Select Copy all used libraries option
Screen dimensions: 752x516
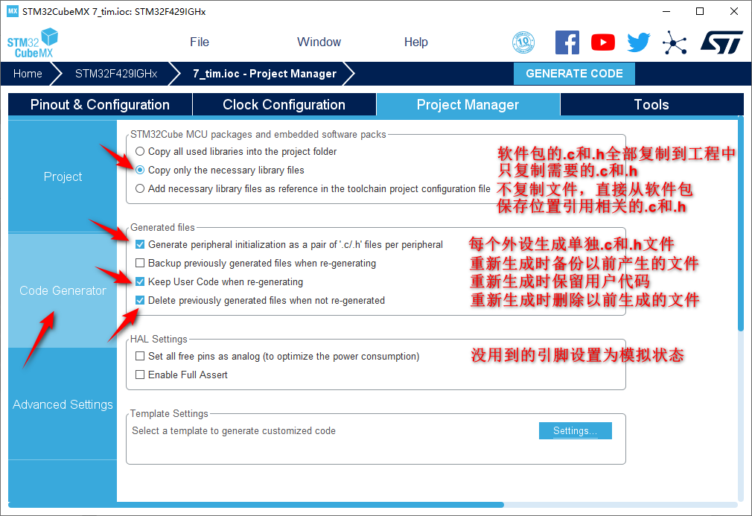coord(140,151)
